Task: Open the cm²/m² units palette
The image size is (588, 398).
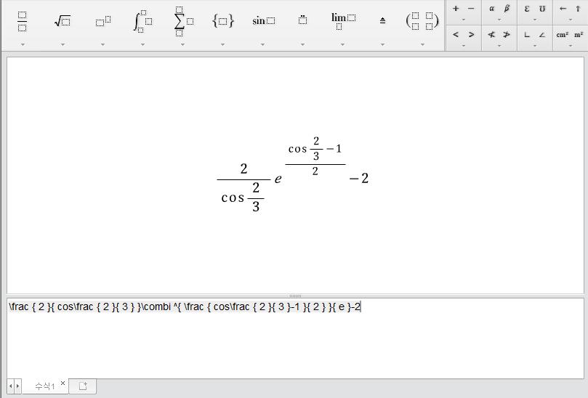Action: 570,34
